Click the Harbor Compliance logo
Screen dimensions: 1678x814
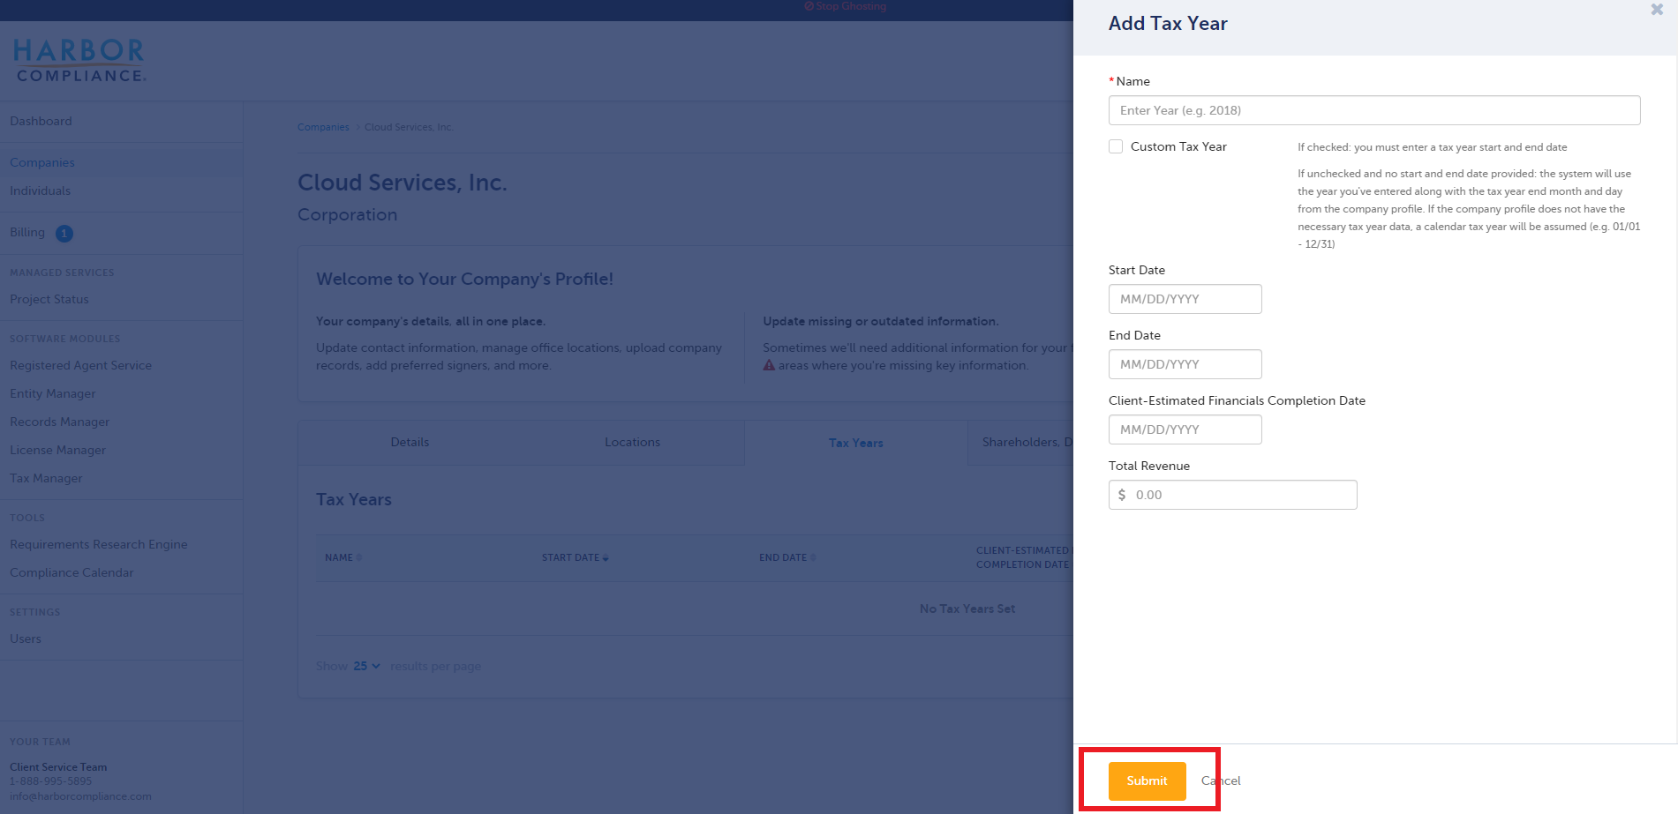[x=80, y=60]
